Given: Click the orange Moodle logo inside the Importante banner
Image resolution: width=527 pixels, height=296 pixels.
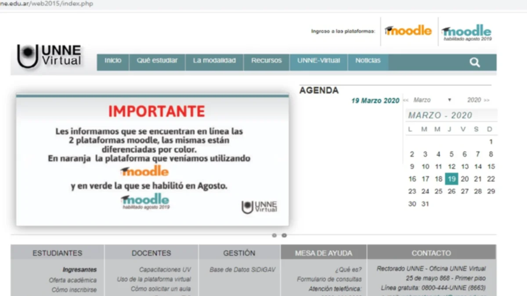Looking at the screenshot, I should pos(144,171).
